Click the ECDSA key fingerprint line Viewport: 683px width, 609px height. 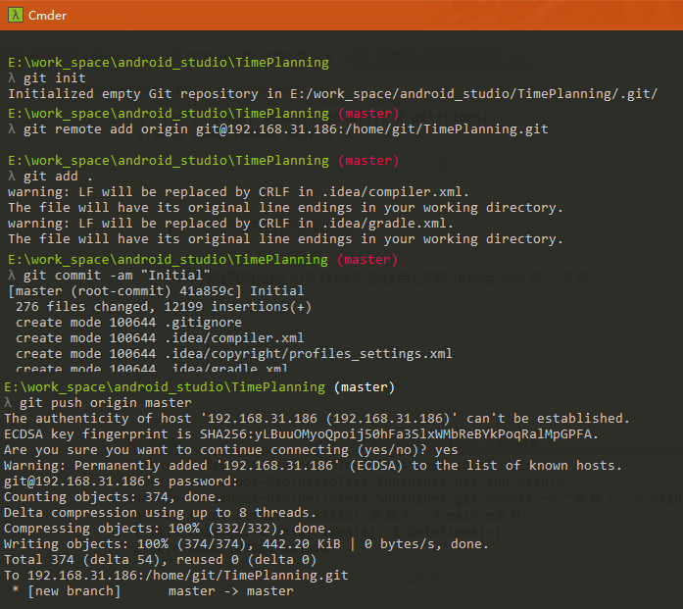[301, 434]
